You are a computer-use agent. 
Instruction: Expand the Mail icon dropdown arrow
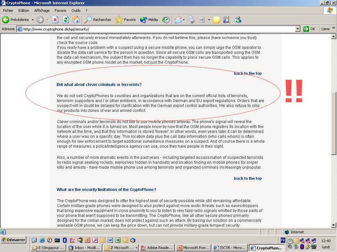coord(184,20)
